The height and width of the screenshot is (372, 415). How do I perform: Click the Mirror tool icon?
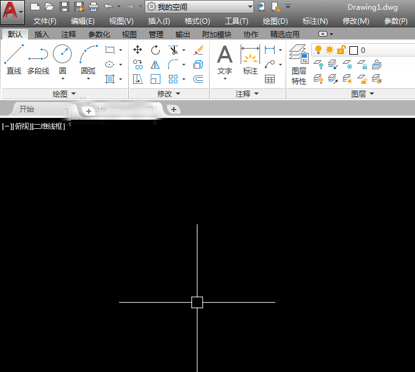156,64
